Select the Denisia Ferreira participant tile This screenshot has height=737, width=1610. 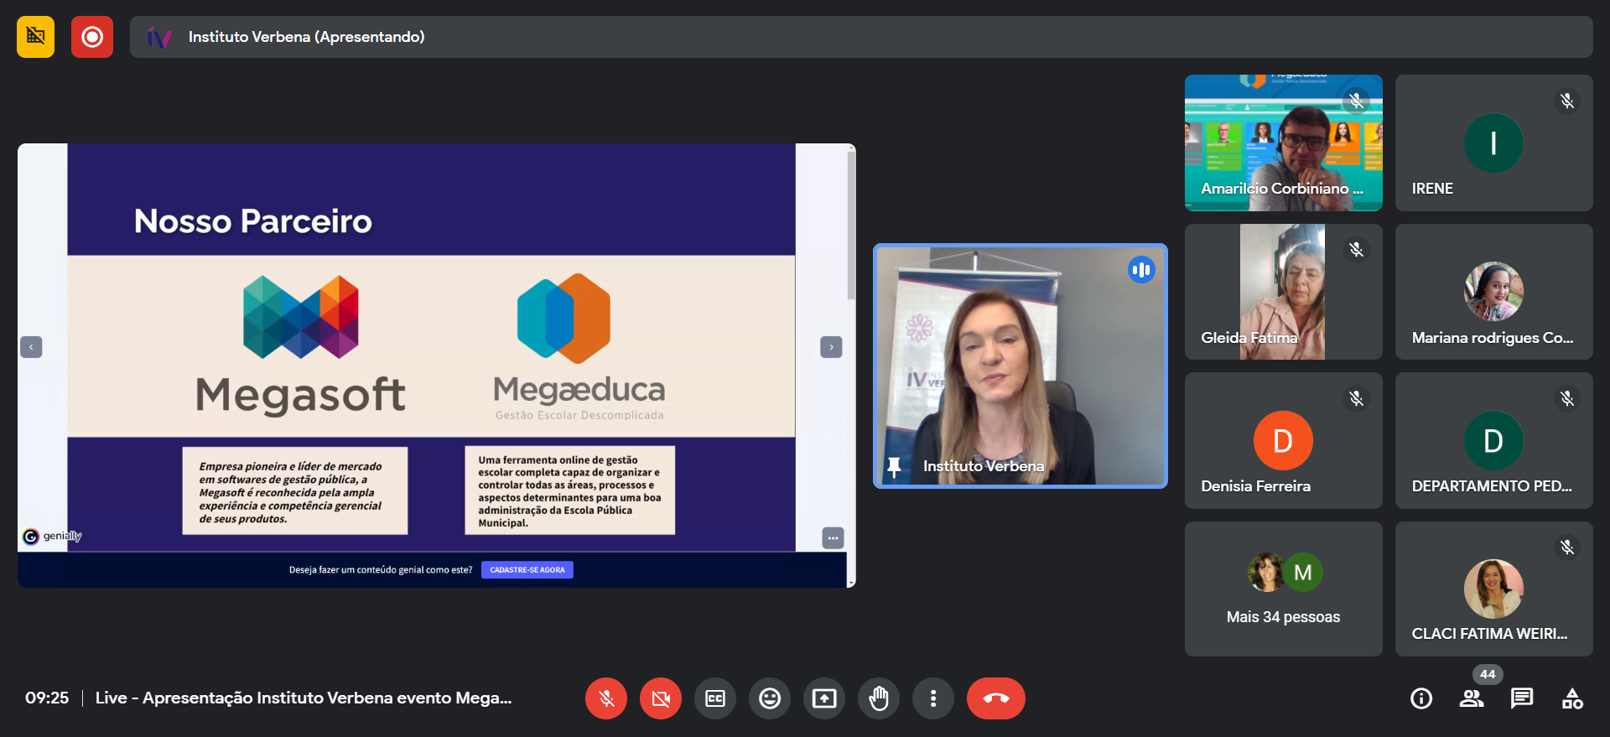tap(1284, 440)
